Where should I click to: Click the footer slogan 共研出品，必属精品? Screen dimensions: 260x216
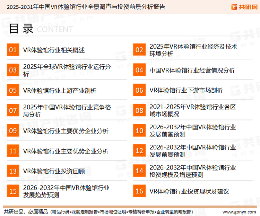(26, 212)
